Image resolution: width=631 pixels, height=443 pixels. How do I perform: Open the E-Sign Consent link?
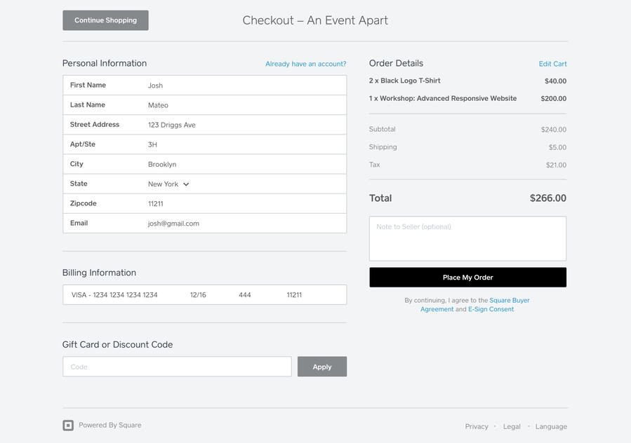pos(491,309)
